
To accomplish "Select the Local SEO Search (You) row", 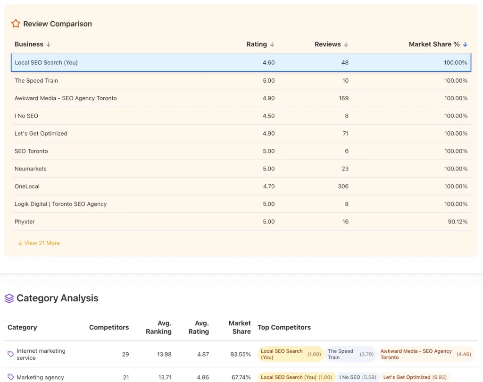I will (x=241, y=63).
